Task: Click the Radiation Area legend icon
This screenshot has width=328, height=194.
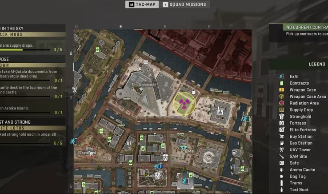Action: point(282,103)
